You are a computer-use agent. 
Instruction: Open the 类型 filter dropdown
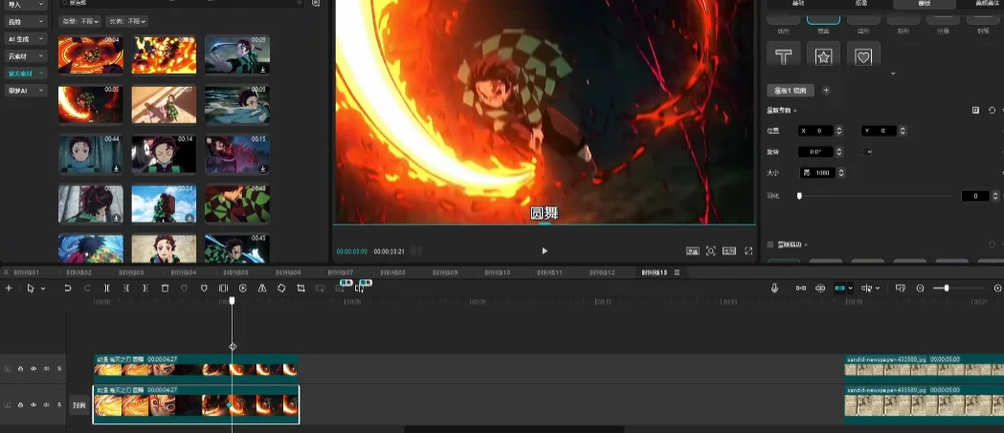coord(79,21)
